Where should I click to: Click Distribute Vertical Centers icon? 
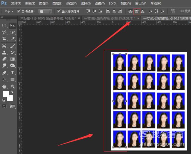137,11
